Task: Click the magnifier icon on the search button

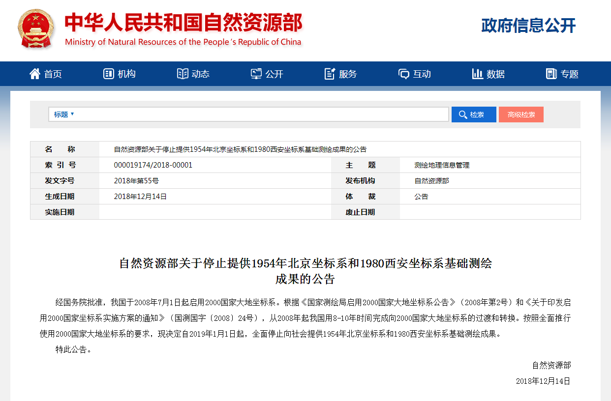Action: [x=462, y=114]
